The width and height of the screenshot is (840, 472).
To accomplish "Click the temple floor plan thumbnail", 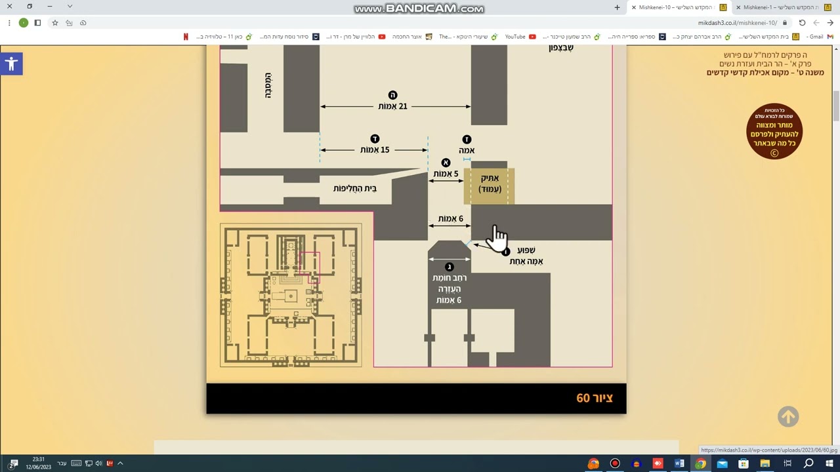I will click(x=291, y=295).
